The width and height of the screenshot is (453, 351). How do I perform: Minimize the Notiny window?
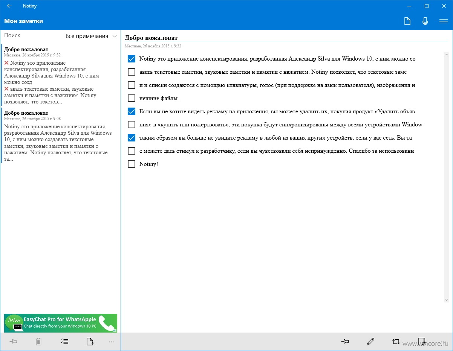pos(409,6)
